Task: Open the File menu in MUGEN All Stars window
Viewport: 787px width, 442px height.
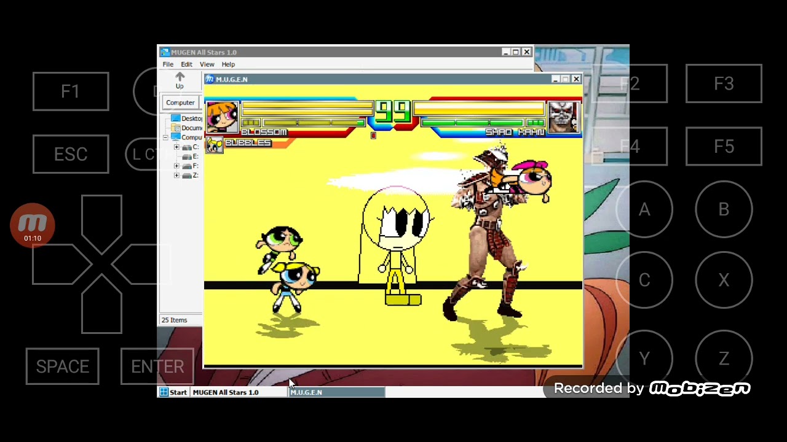Action: pyautogui.click(x=167, y=64)
